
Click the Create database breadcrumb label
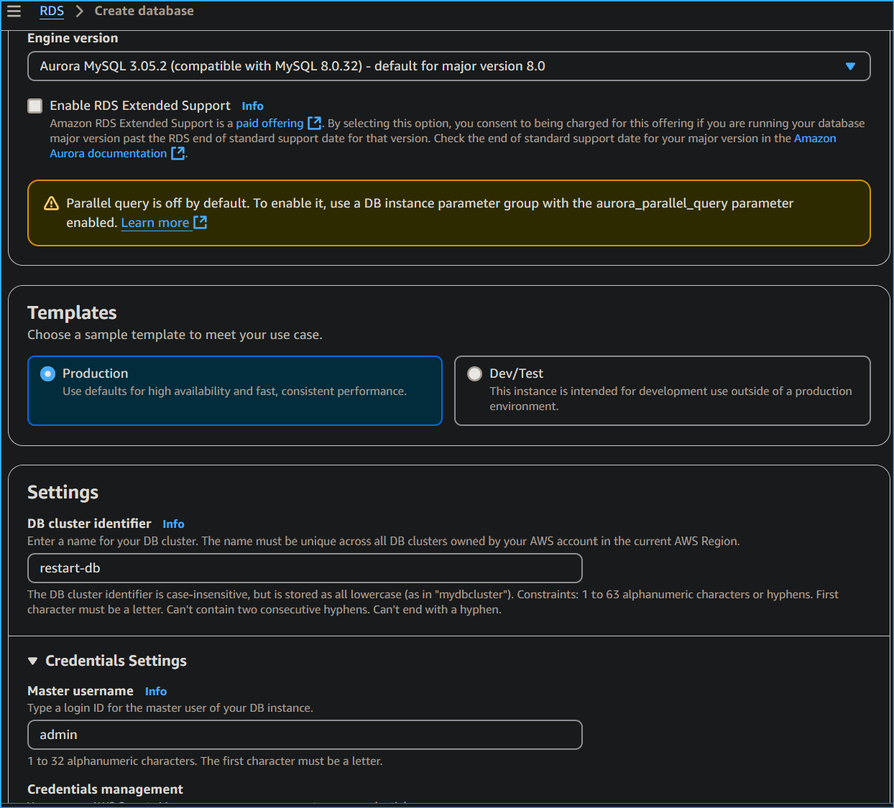pos(144,11)
